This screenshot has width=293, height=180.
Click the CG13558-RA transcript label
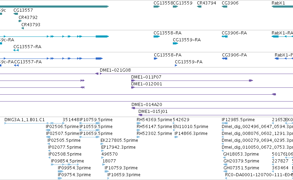tap(168, 33)
